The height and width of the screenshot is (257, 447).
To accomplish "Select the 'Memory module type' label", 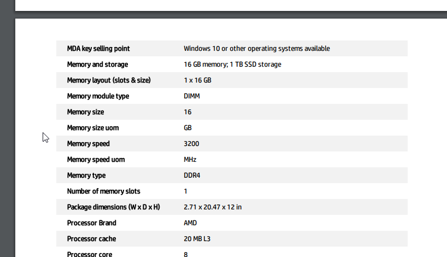I will coord(98,96).
